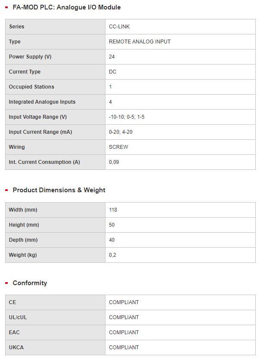Click the Height (mm) row label
263x360 pixels.
click(x=24, y=225)
